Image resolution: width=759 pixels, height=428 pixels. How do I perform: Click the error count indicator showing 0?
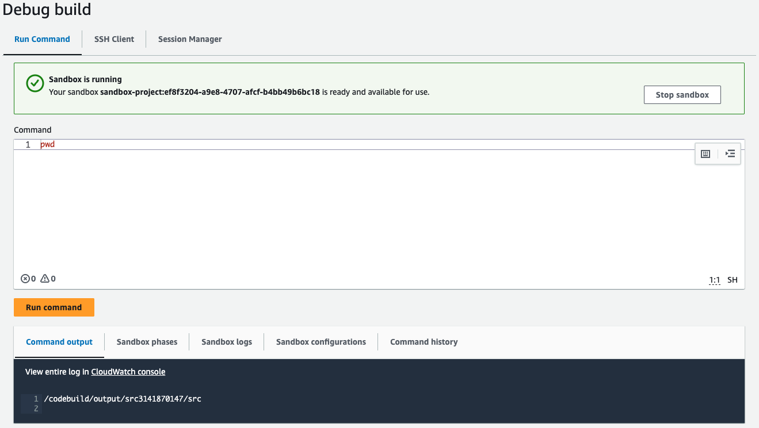(28, 279)
